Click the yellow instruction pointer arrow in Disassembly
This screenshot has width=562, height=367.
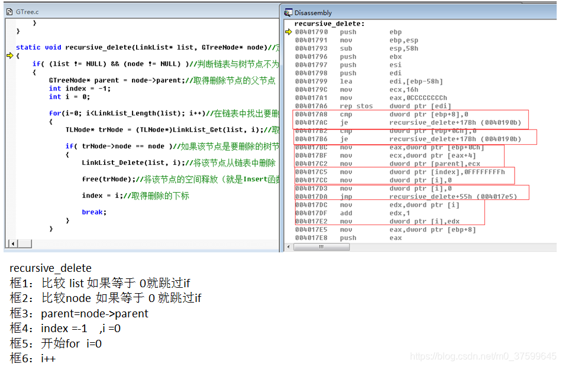click(289, 32)
